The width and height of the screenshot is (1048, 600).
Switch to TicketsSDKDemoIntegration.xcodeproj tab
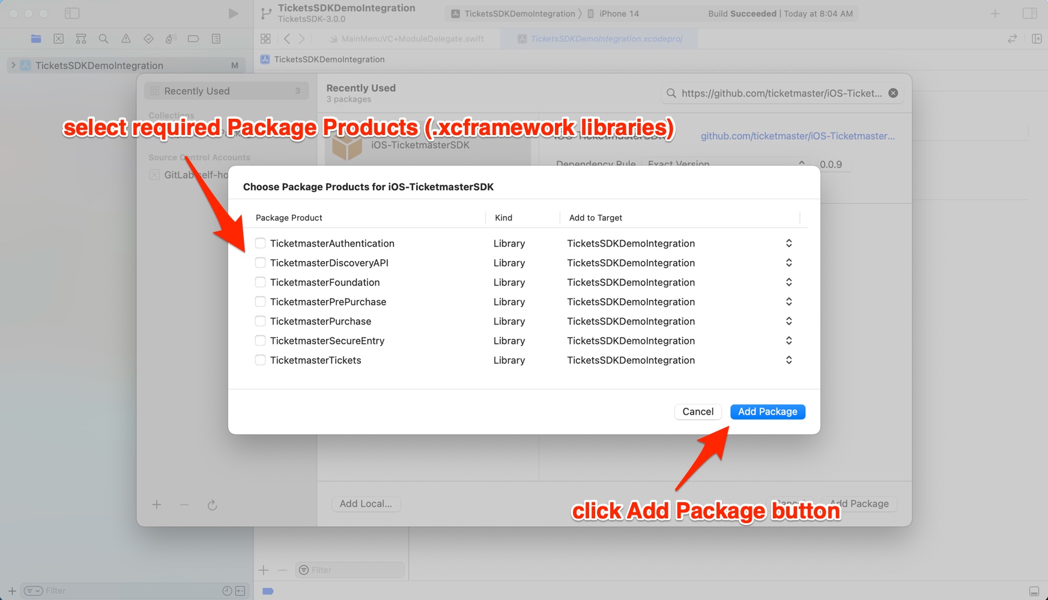(x=601, y=38)
